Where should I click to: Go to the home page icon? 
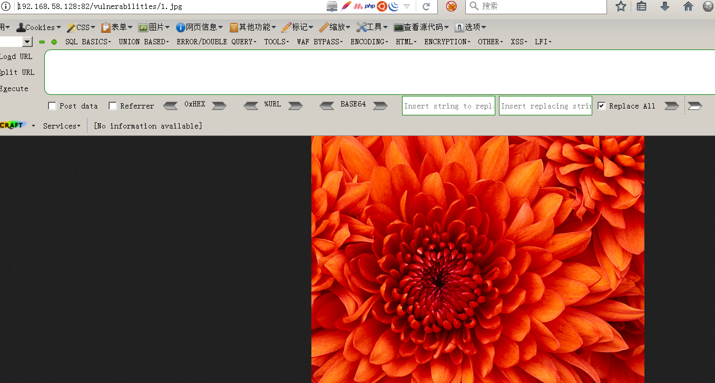coord(688,6)
